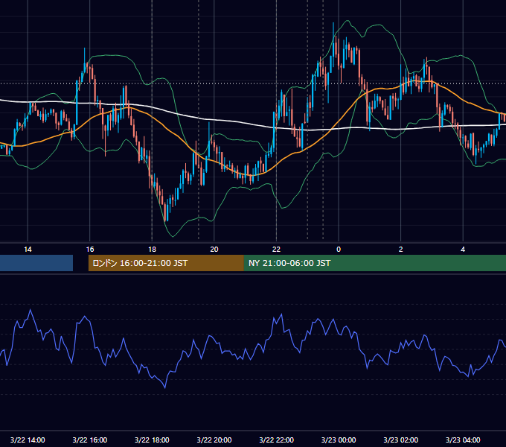
Task: Click the 3/22 16:00 time label
Action: [90, 440]
